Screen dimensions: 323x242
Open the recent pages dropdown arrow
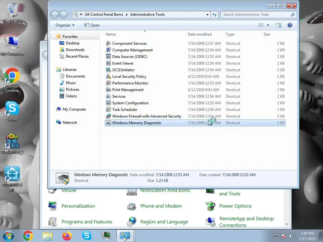70,14
